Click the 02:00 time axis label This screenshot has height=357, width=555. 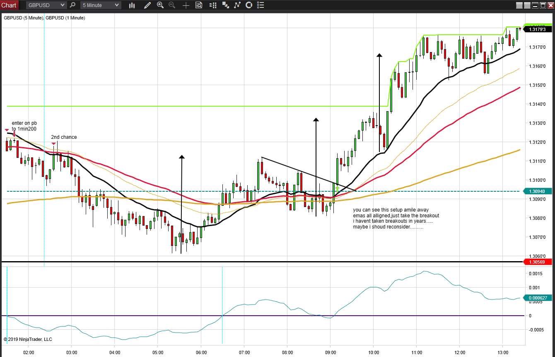coord(29,352)
